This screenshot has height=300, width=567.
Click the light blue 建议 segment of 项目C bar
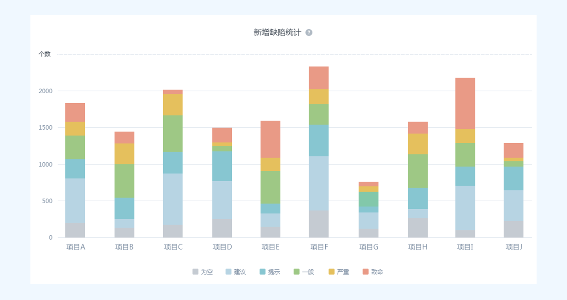tap(173, 199)
